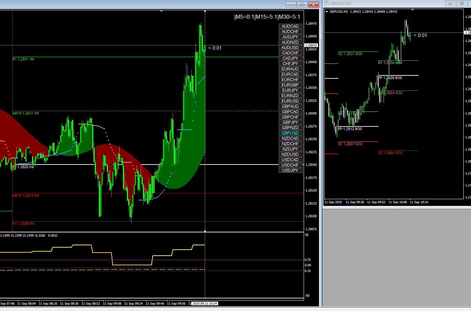The image size is (471, 311).
Task: Minimize the GBPUSD,M1 chart window
Action: click(x=450, y=3)
